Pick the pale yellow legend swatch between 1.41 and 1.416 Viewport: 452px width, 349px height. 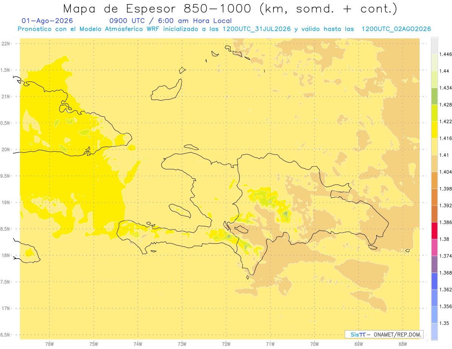pos(434,146)
